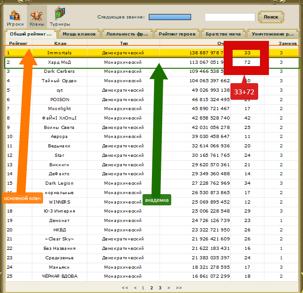The width and height of the screenshot is (303, 293).
Task: Switch to Общий рейтинг tab
Action: click(x=30, y=34)
